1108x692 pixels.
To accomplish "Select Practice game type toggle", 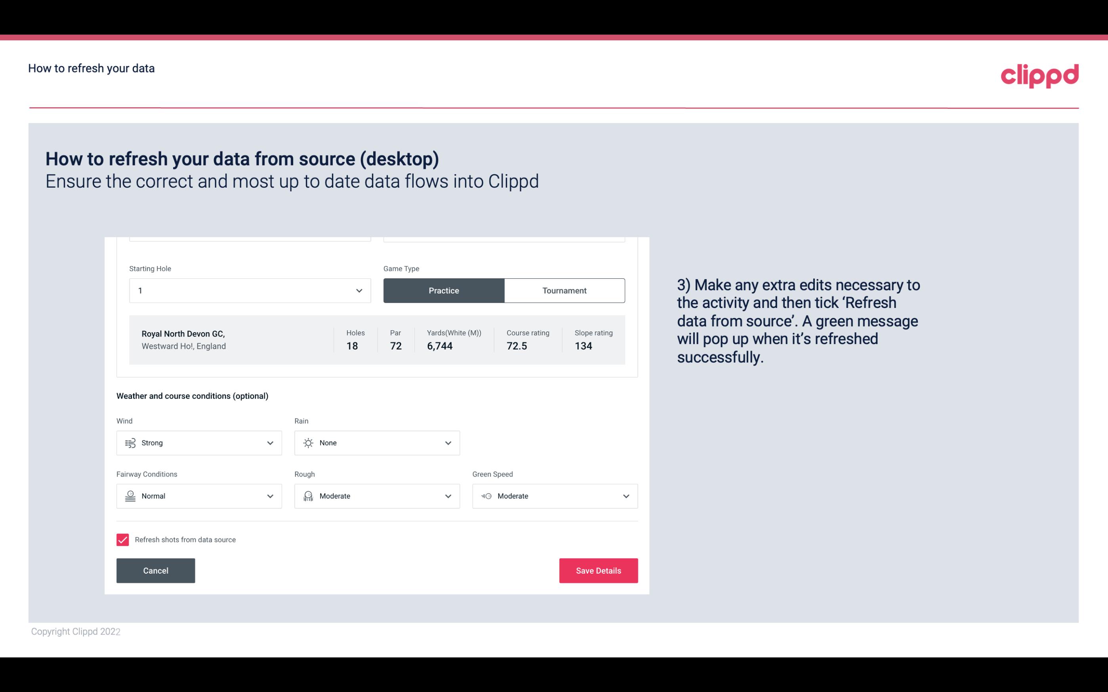I will coord(444,290).
